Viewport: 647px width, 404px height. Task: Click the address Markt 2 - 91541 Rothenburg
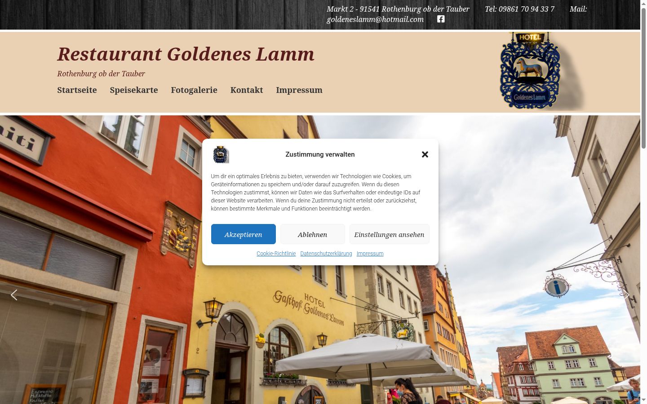tap(398, 9)
